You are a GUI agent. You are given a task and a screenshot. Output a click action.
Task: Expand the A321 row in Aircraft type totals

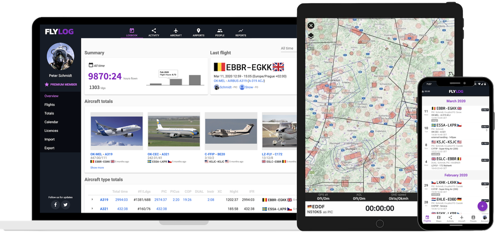92,208
